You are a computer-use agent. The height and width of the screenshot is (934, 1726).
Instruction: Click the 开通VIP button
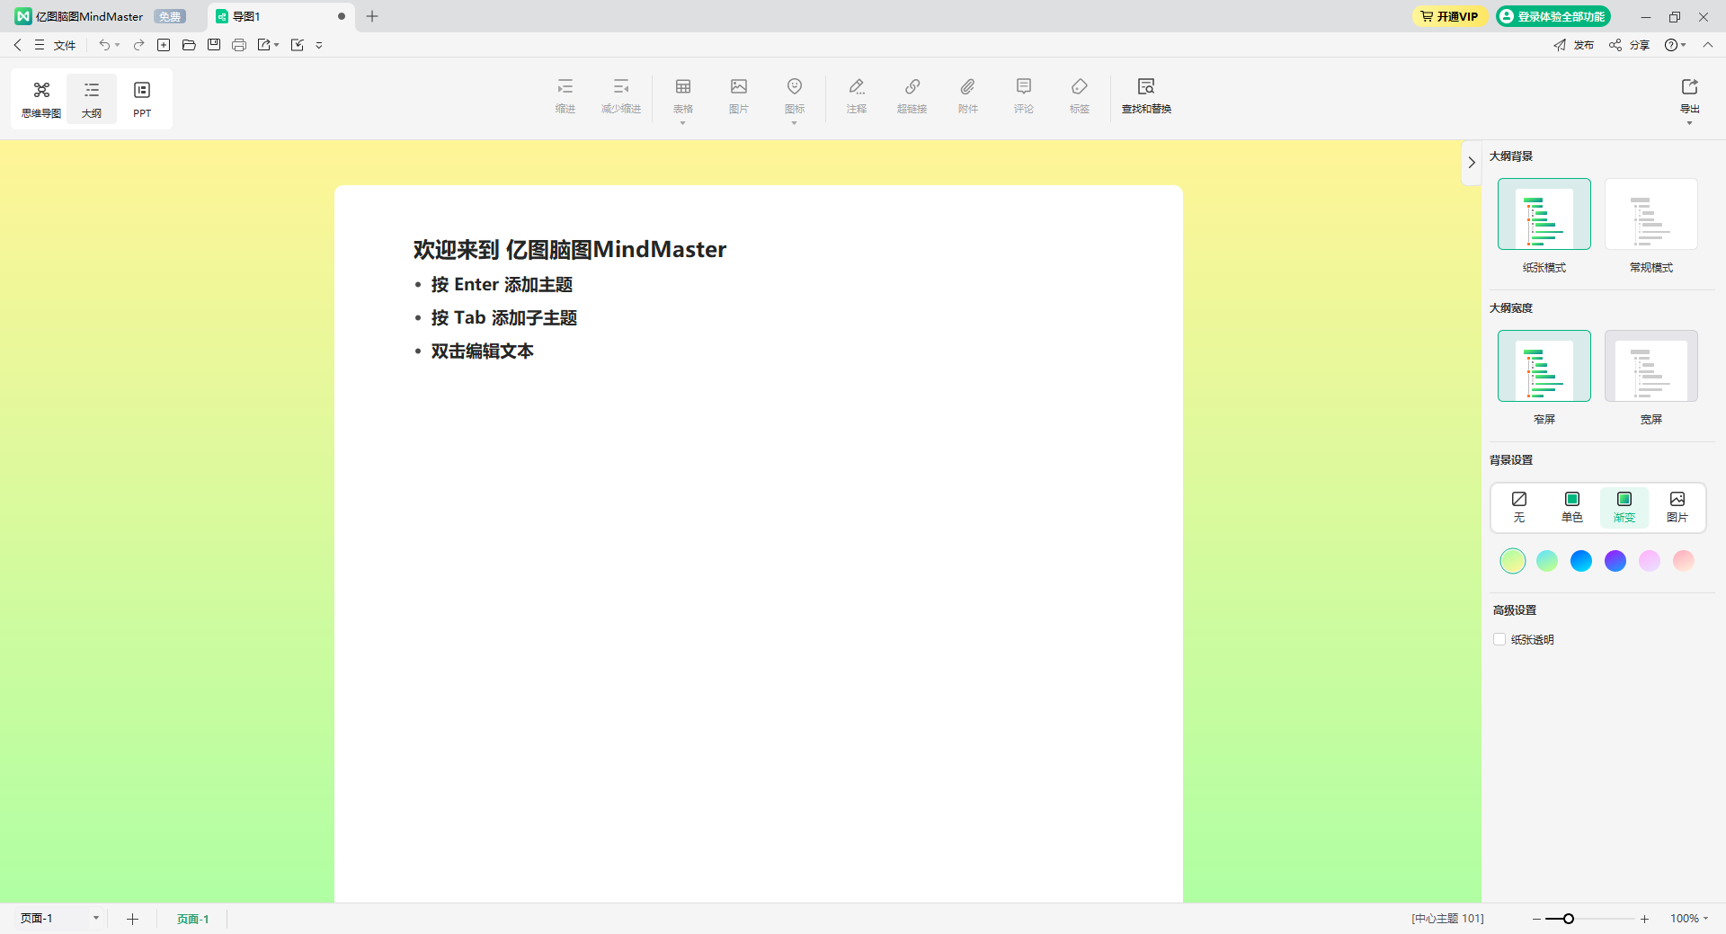[1449, 16]
